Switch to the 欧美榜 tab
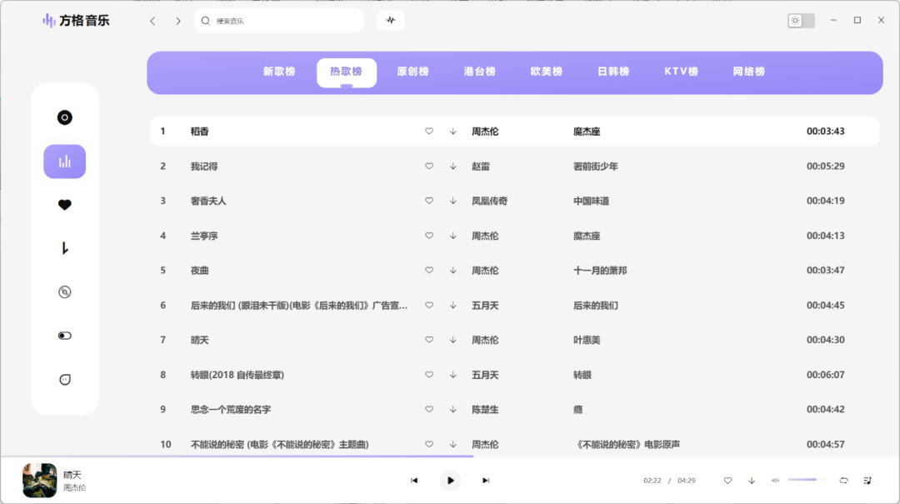 pyautogui.click(x=547, y=72)
